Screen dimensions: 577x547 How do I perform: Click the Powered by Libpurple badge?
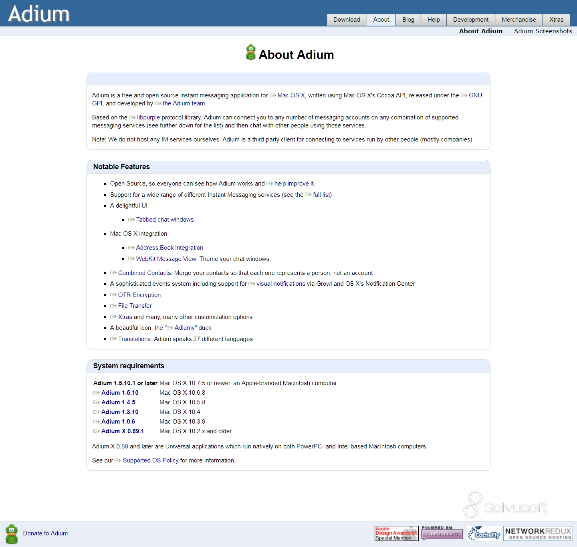[442, 533]
